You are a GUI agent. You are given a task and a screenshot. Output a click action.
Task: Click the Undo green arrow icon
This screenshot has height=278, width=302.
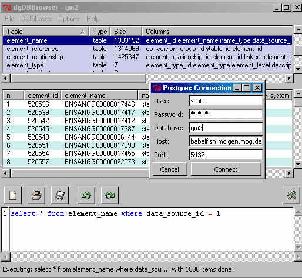coord(86,195)
